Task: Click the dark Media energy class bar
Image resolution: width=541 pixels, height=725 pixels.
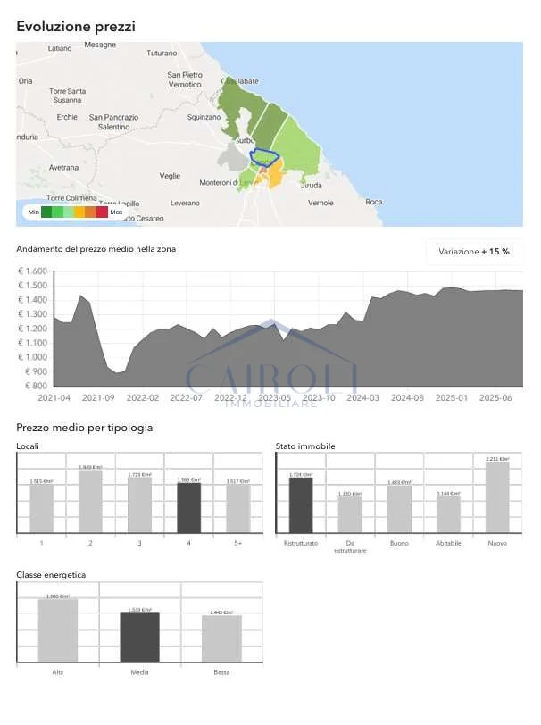Action: coord(139,637)
